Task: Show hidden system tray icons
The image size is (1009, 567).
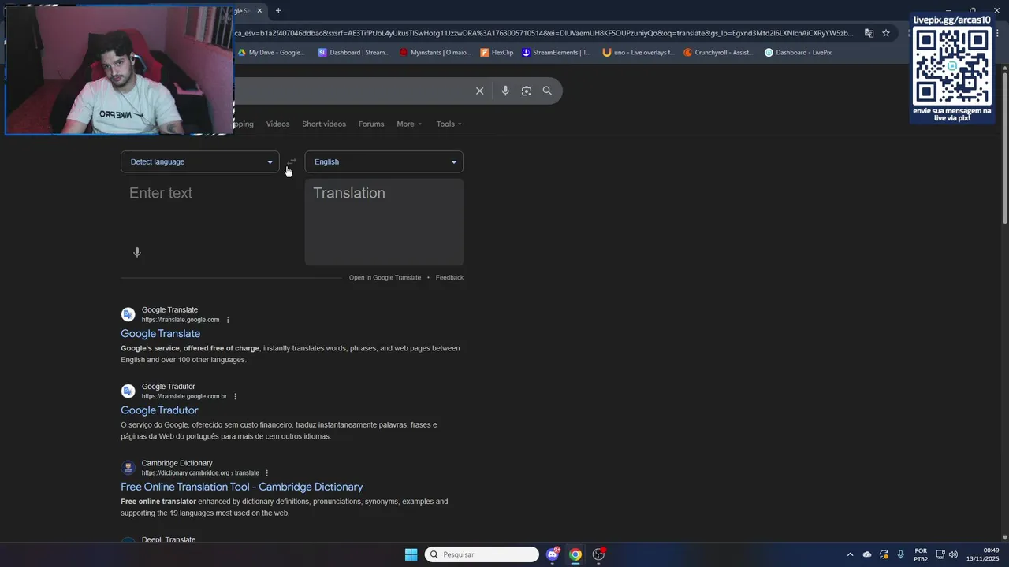Action: pos(850,554)
